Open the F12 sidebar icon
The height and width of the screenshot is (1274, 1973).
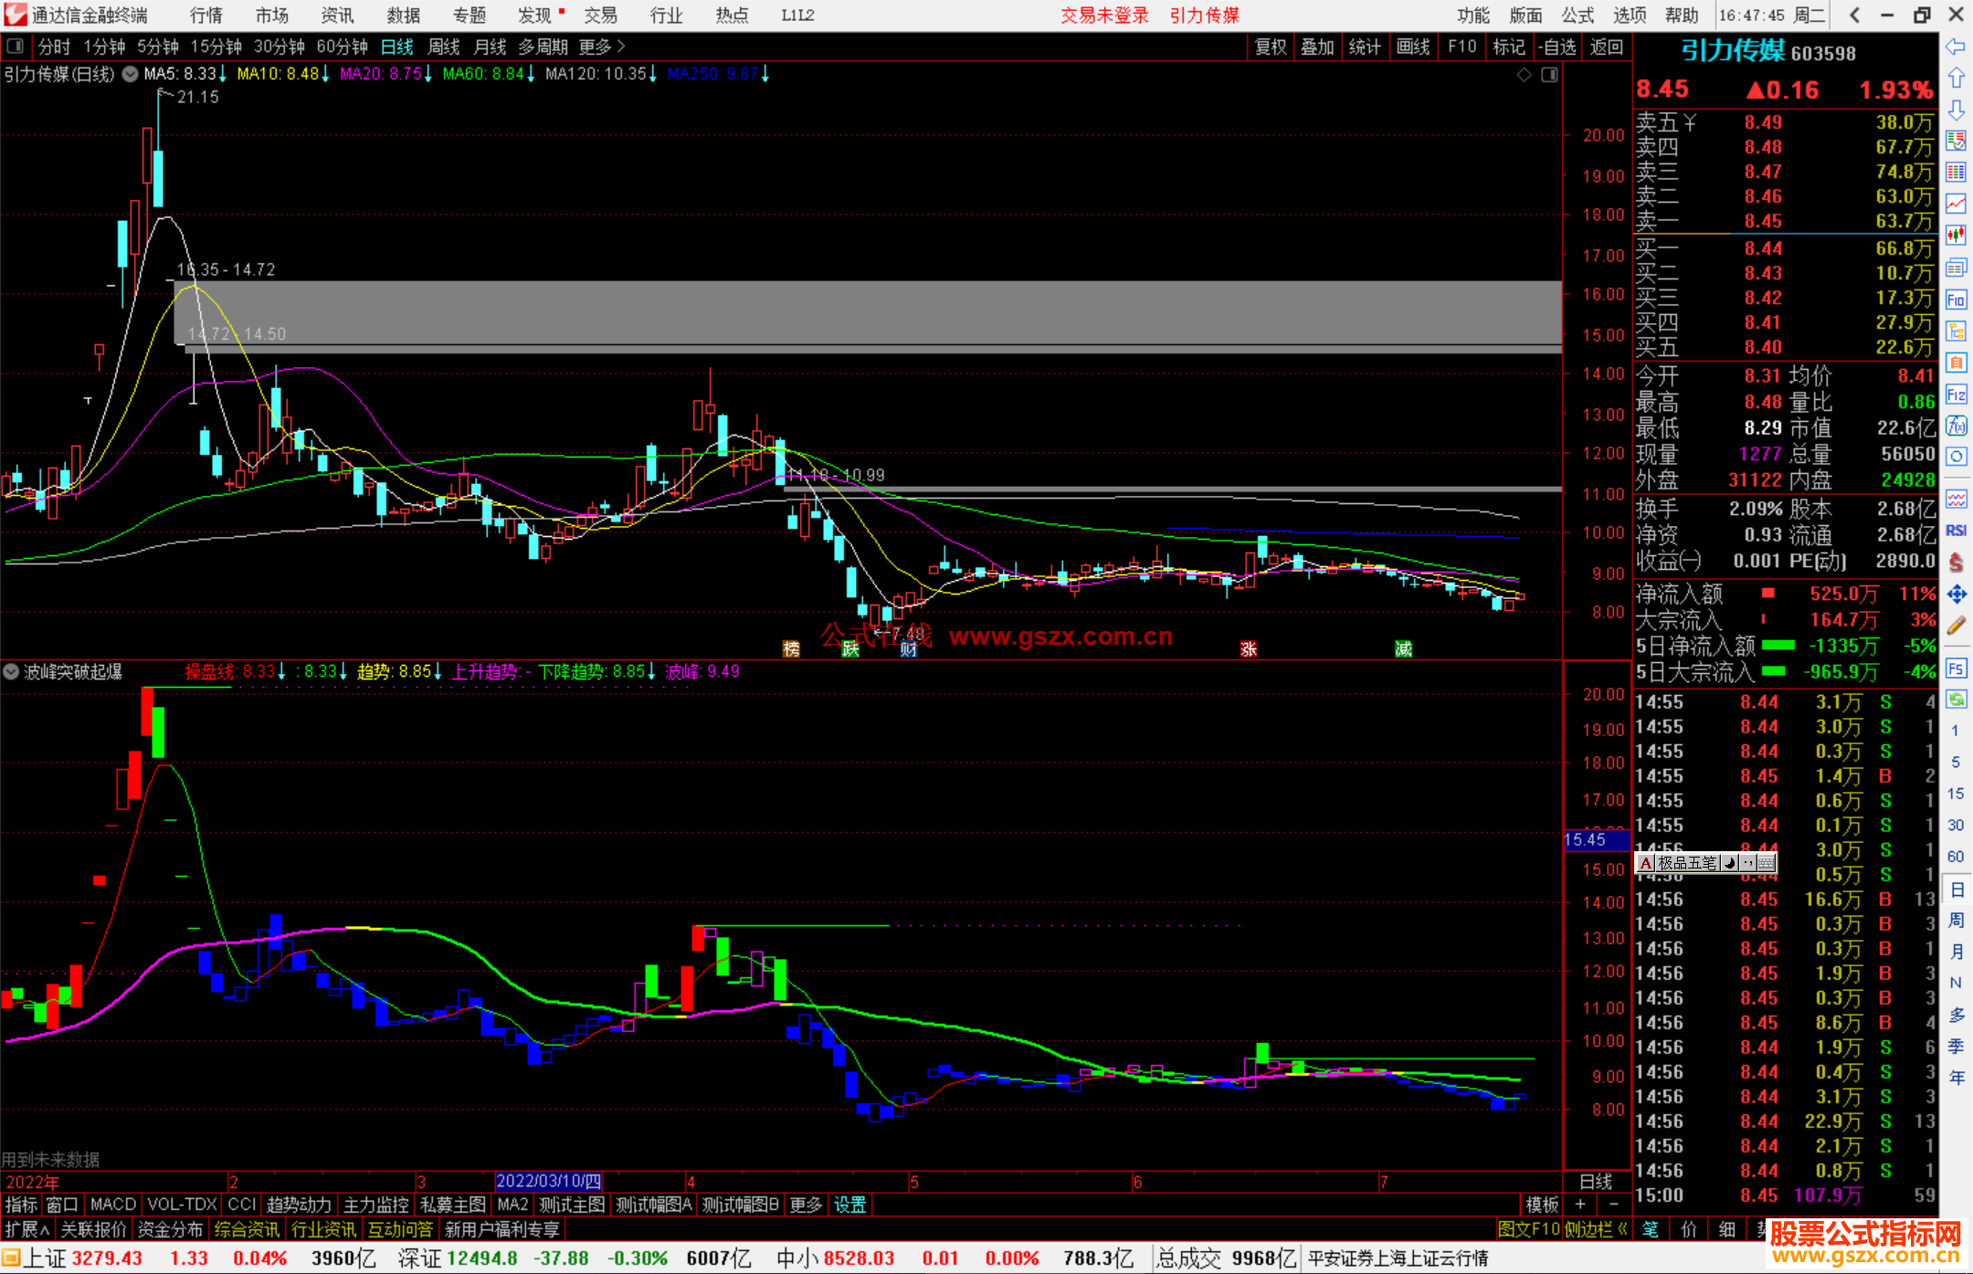[x=1956, y=395]
